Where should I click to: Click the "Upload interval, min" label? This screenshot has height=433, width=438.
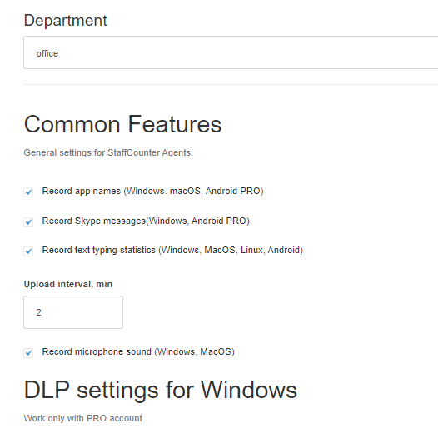point(68,284)
